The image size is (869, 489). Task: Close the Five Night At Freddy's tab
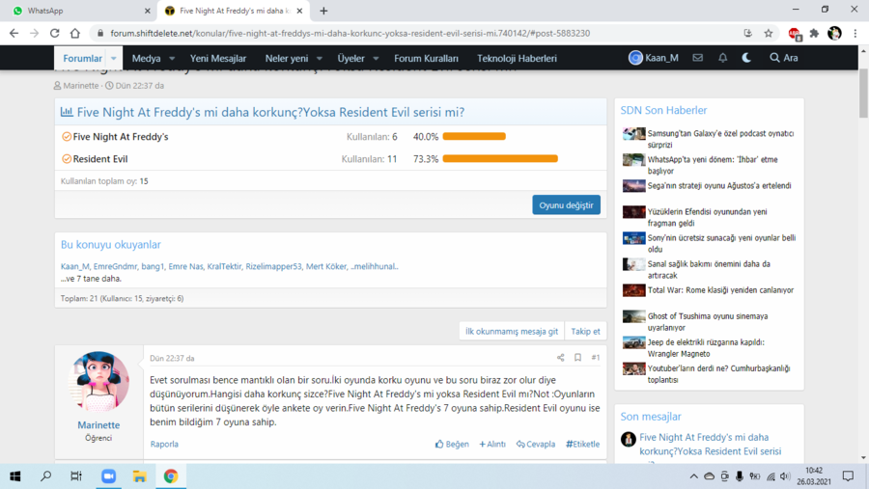(300, 11)
